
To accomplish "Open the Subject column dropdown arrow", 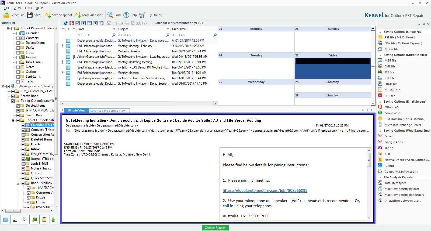I will click(168, 29).
